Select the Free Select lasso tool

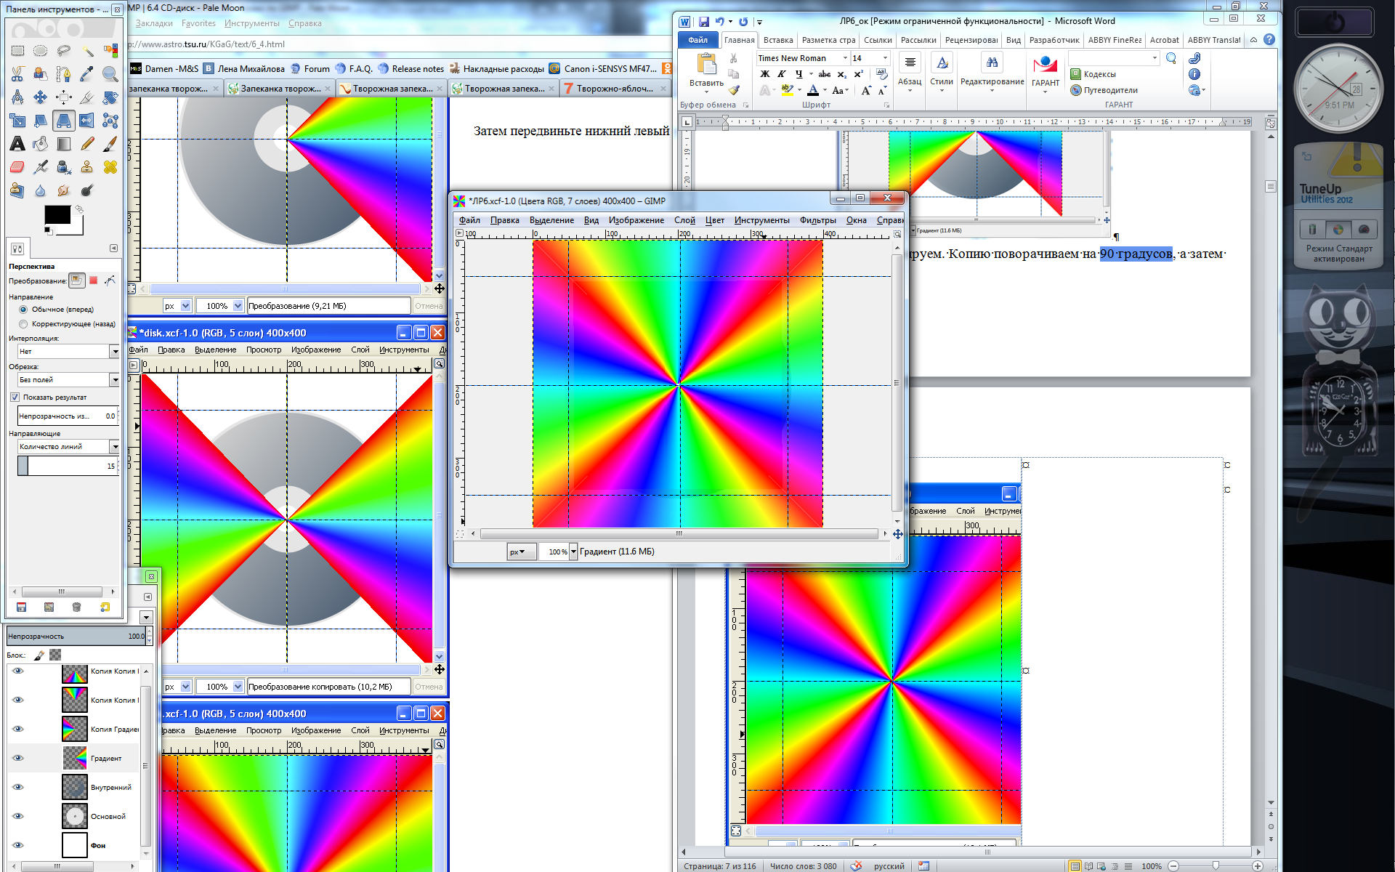point(64,51)
